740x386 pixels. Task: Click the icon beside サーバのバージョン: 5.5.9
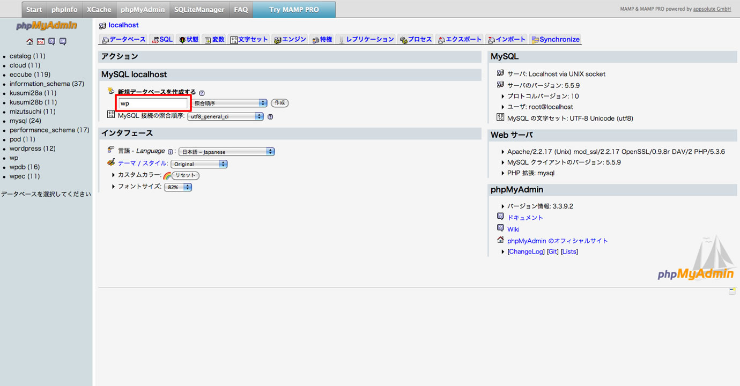[500, 85]
